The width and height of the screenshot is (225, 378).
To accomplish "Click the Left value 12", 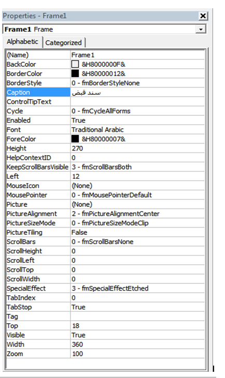I will [76, 176].
